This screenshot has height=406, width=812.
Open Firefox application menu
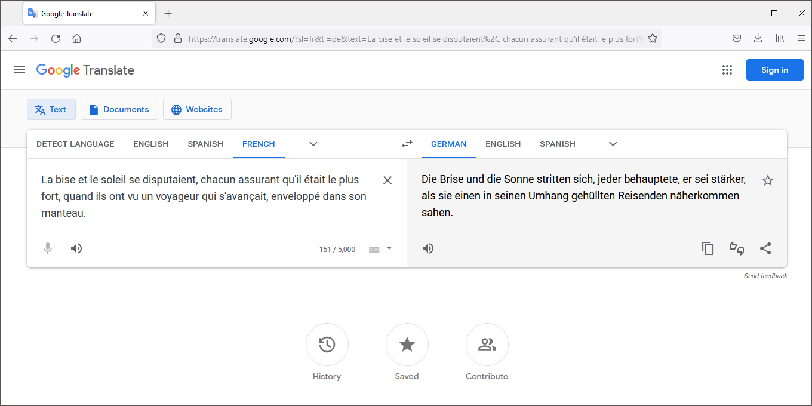click(801, 38)
